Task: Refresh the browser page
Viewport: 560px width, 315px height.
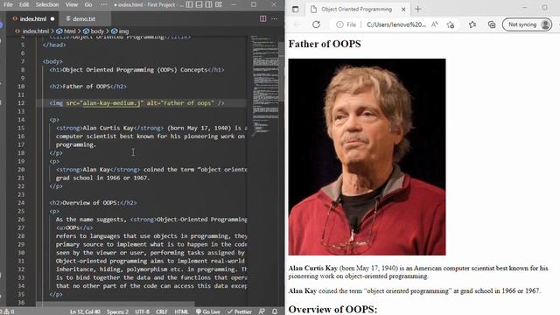Action: tap(316, 24)
